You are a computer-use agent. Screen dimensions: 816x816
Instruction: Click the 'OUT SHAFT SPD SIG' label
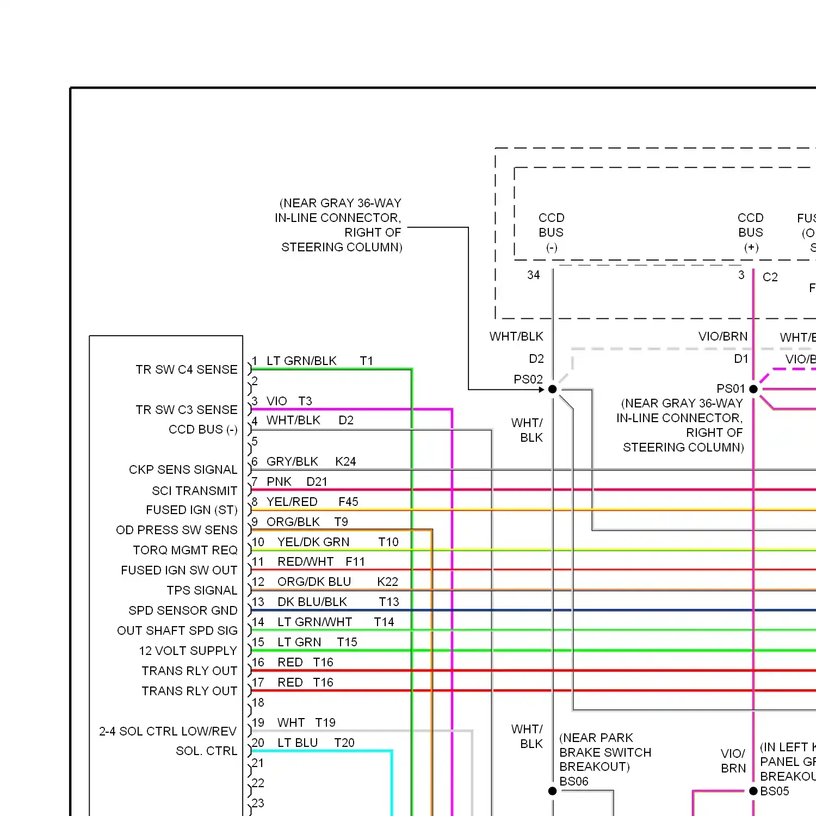coord(177,630)
